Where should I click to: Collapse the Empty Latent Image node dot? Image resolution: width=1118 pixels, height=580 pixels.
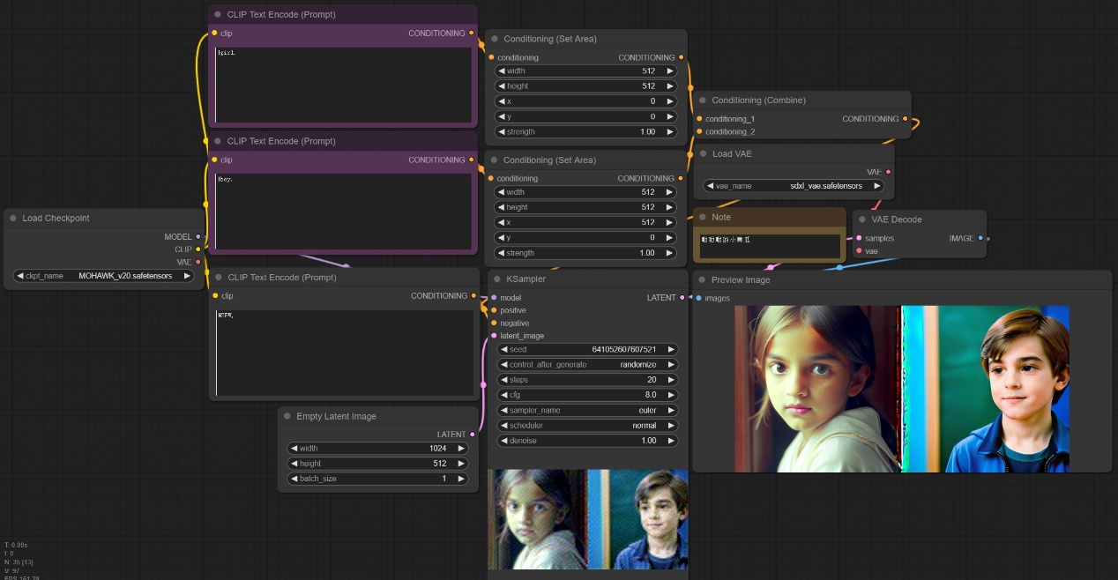coord(287,417)
